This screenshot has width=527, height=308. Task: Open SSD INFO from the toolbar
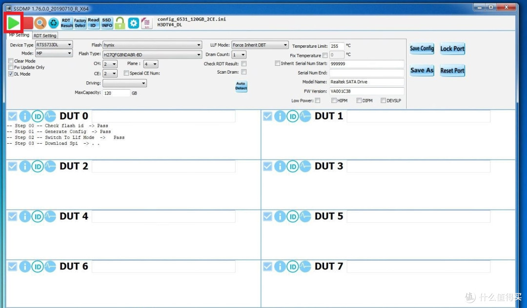pos(107,23)
